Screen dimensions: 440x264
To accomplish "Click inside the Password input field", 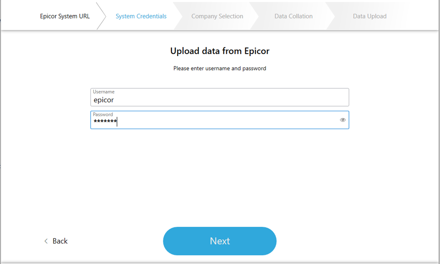I will (x=219, y=122).
